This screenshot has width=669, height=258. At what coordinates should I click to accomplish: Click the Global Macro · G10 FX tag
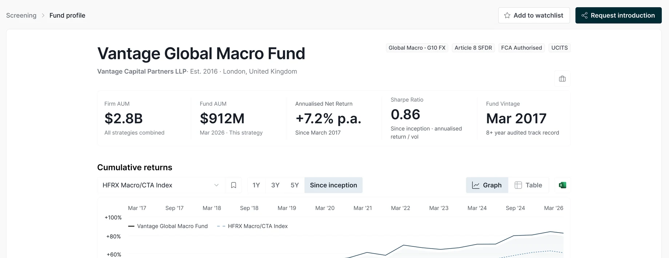(417, 48)
